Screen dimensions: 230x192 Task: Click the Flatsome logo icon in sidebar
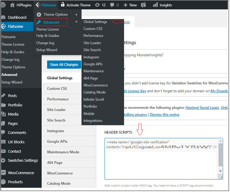pyautogui.click(x=4, y=26)
